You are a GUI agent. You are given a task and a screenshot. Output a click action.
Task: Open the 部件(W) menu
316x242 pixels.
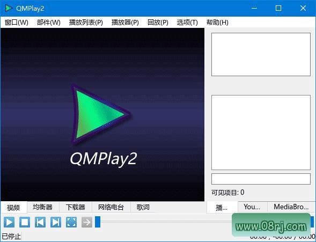pos(49,22)
